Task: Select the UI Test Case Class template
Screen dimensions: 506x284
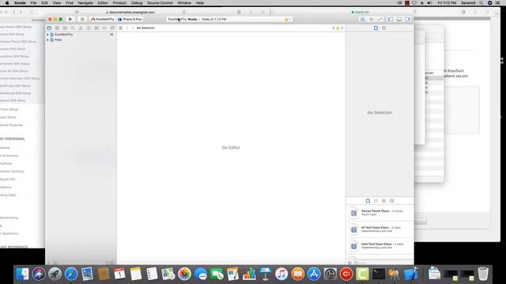Action: 379,230
